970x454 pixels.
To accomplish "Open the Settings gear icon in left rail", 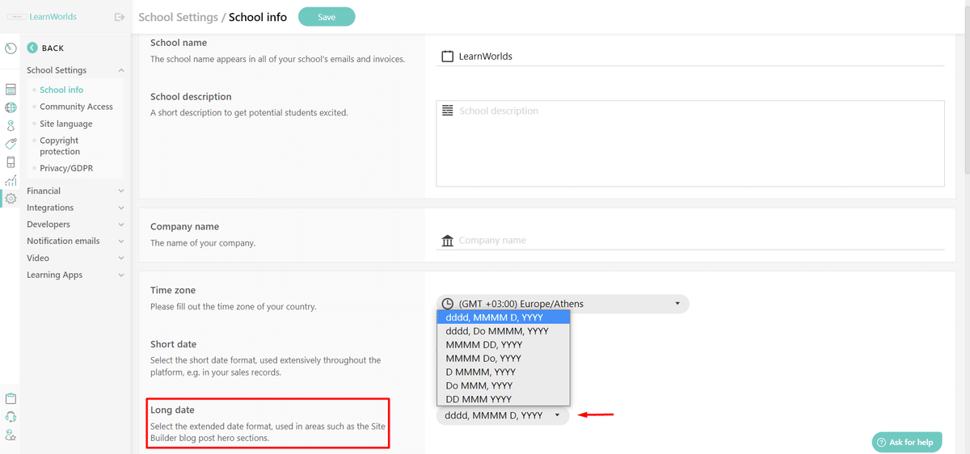I will click(11, 198).
